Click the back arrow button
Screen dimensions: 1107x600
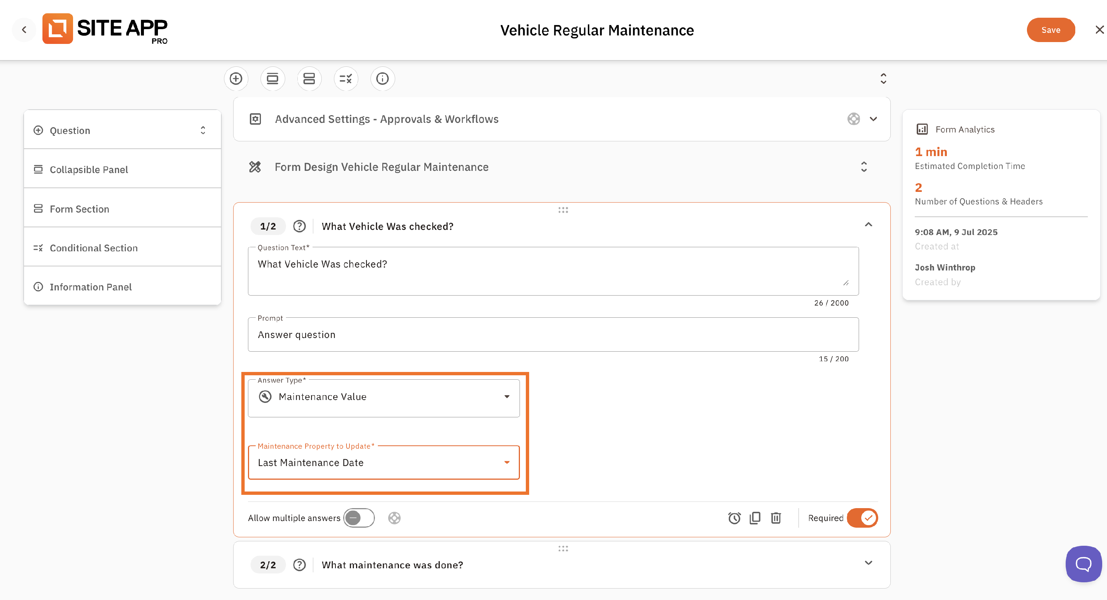24,30
